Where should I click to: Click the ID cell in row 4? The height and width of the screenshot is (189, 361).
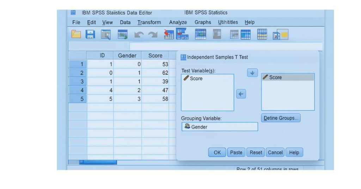100,90
